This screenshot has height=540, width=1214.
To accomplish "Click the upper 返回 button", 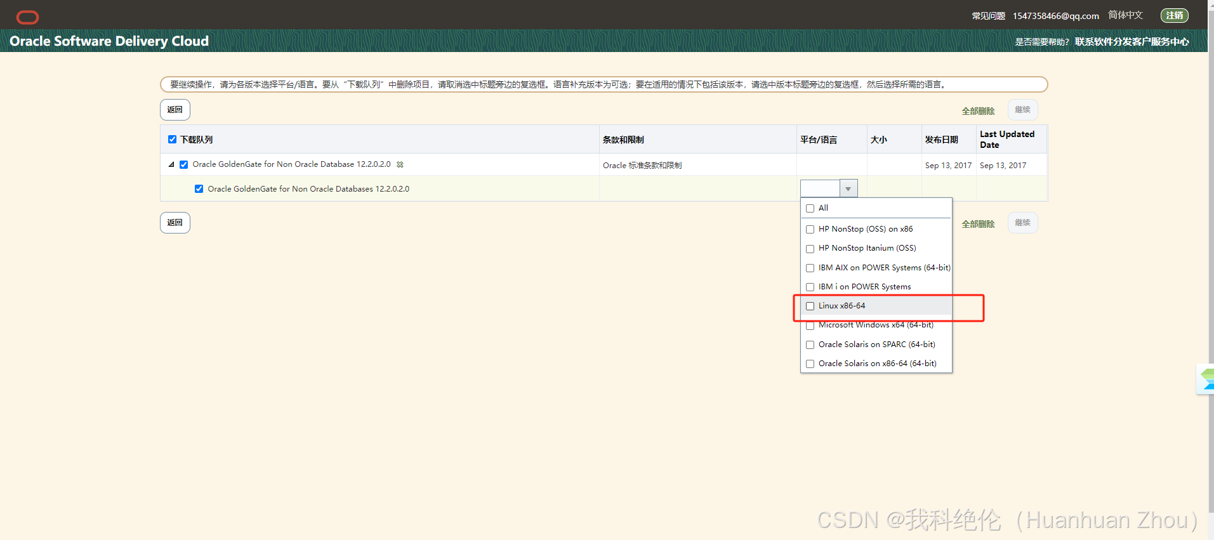I will click(175, 110).
